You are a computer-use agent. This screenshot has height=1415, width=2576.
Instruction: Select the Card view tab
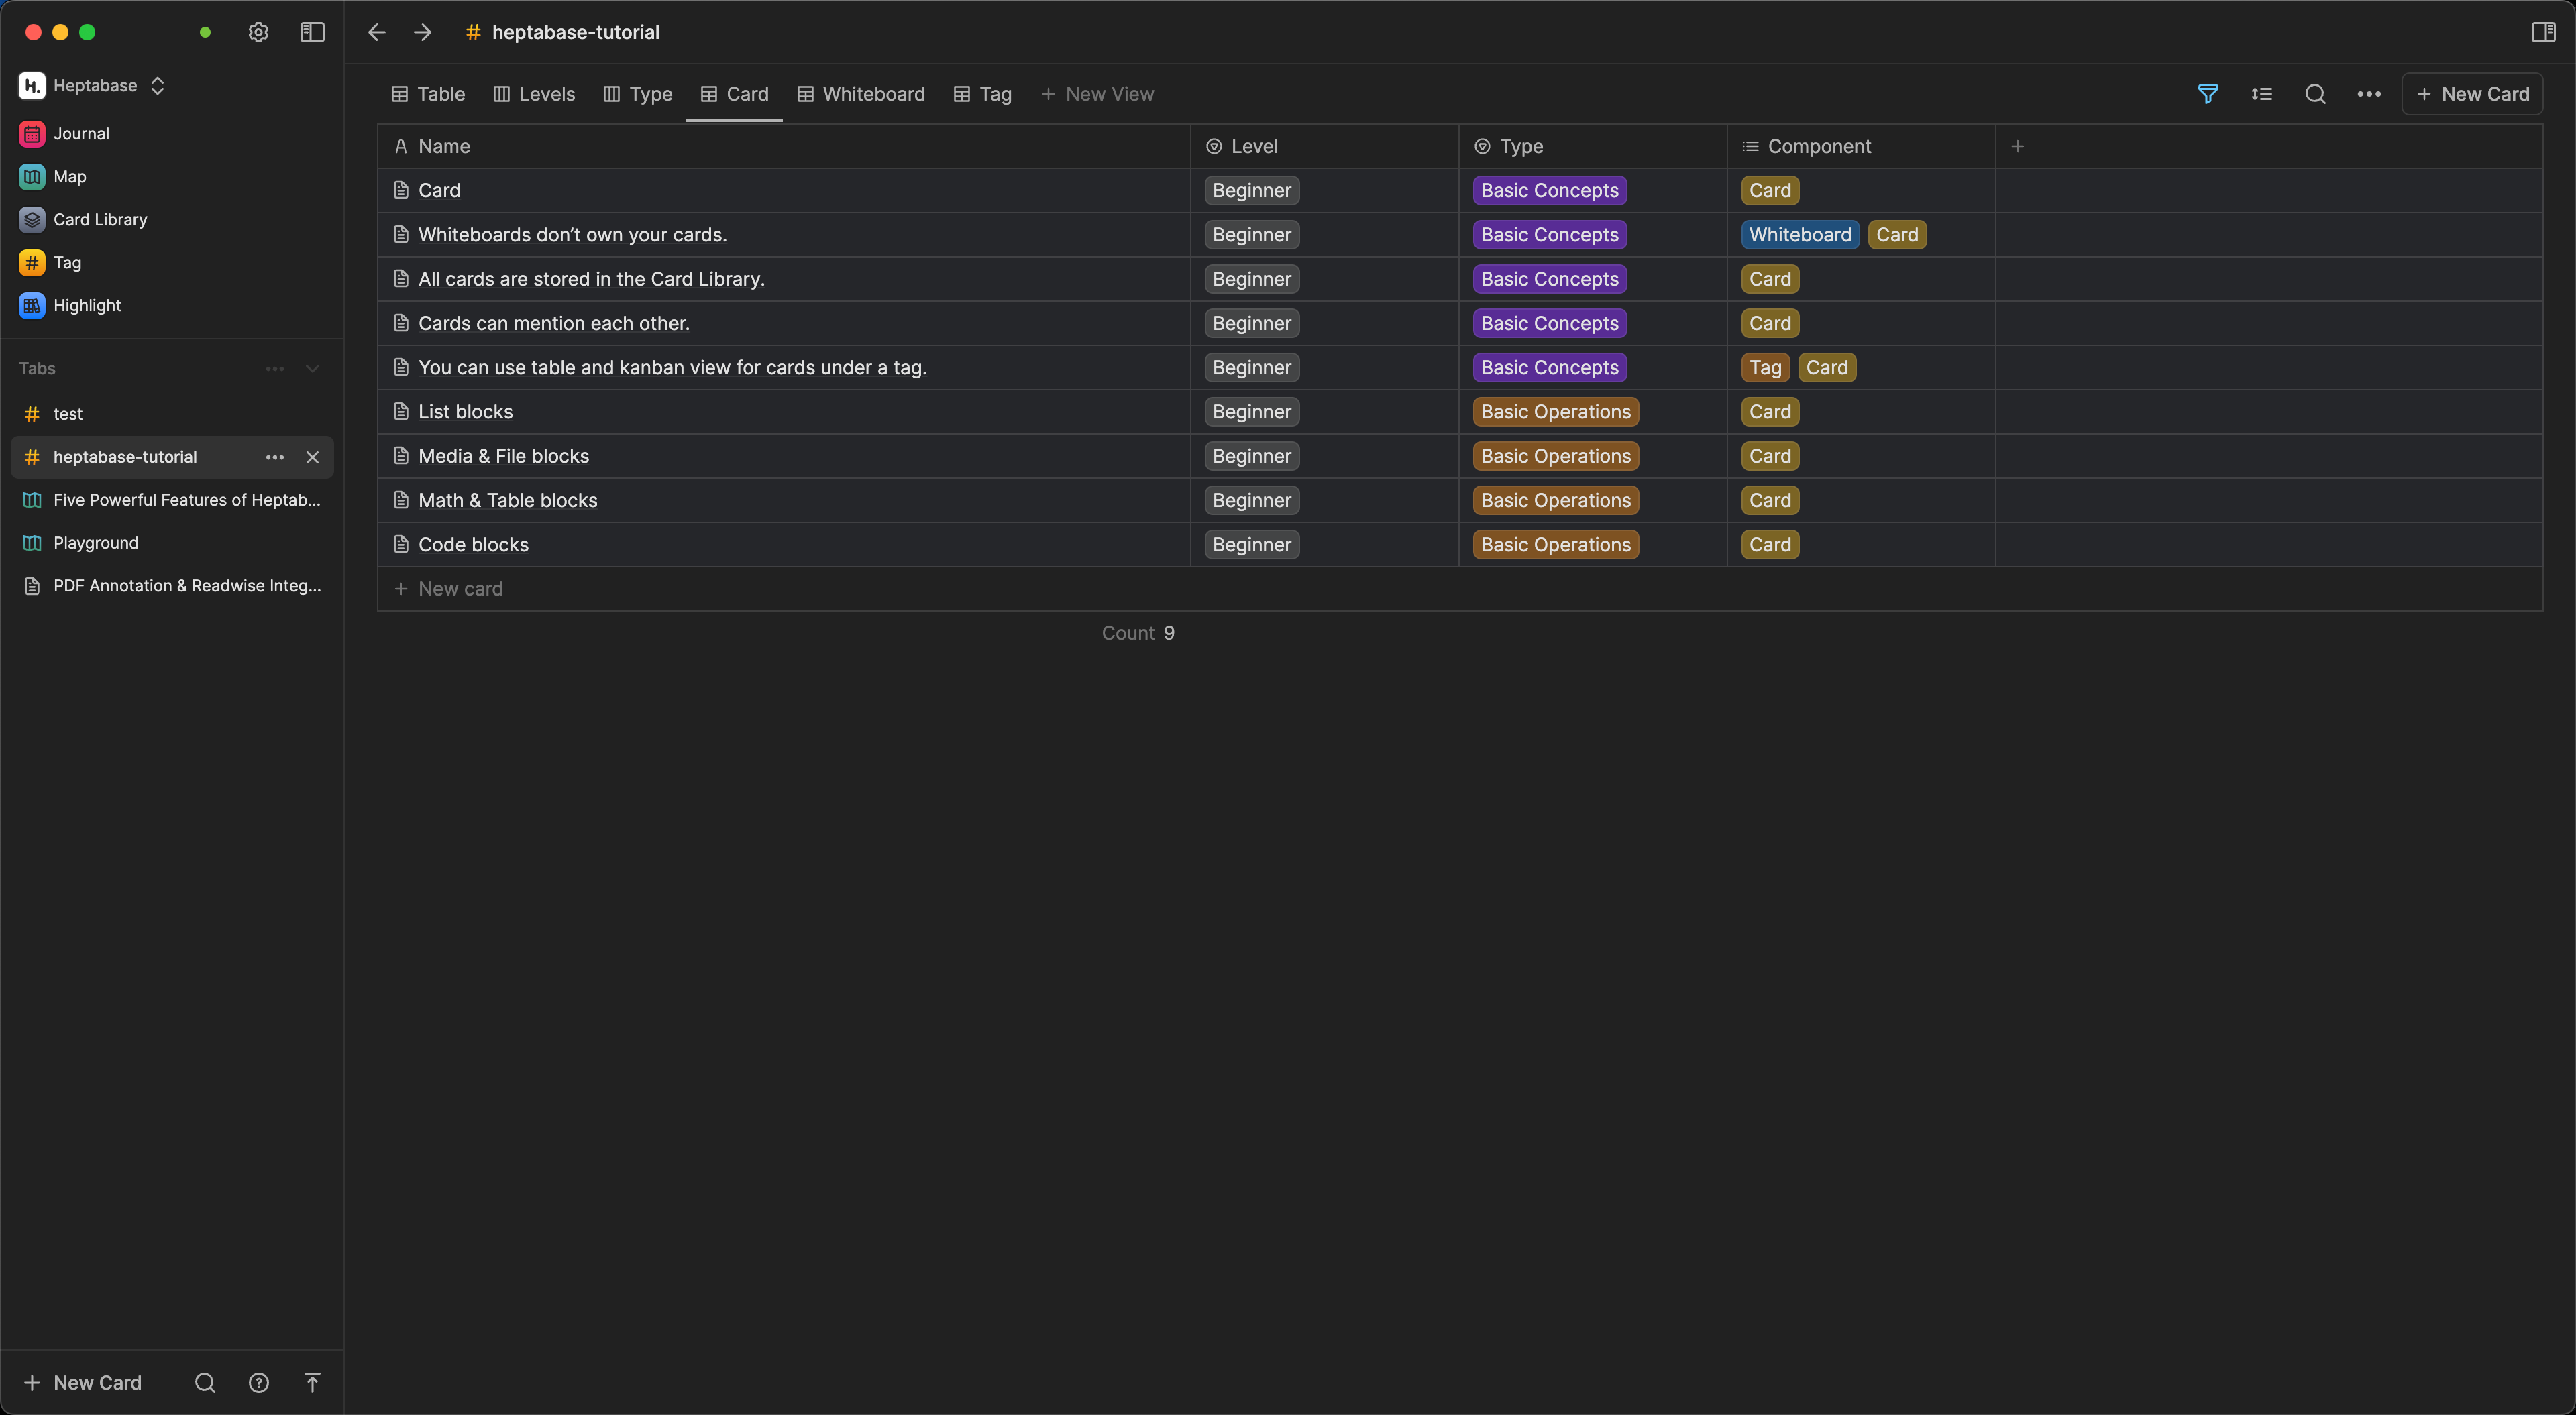734,94
